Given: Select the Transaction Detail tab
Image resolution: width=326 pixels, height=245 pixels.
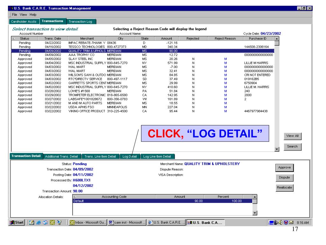Looking at the screenshot, I should click(x=26, y=156).
